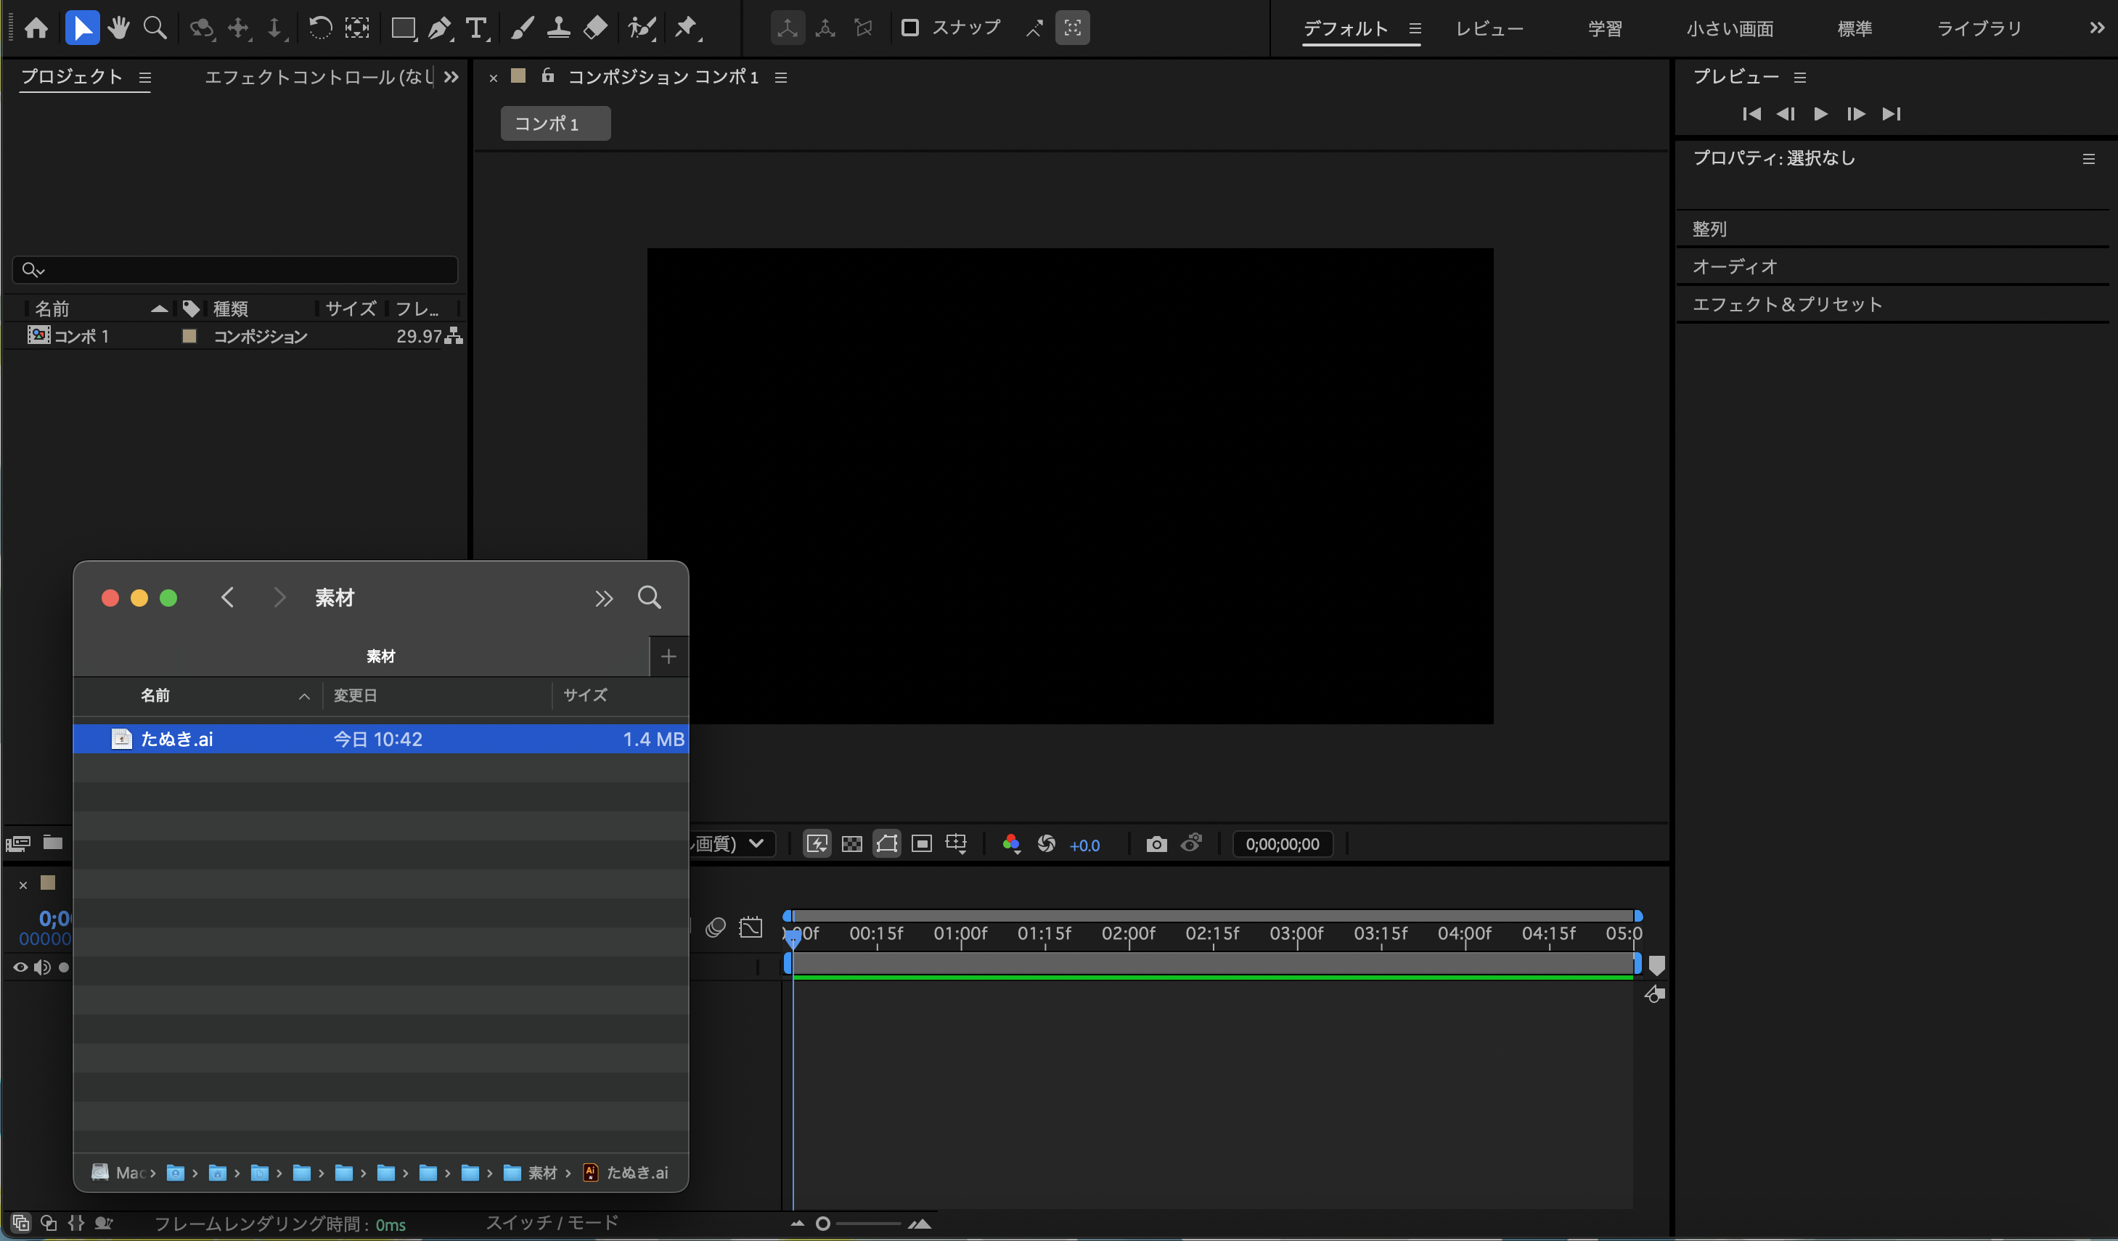Viewport: 2118px width, 1241px height.
Task: Go to the Home screen icon
Action: point(36,28)
